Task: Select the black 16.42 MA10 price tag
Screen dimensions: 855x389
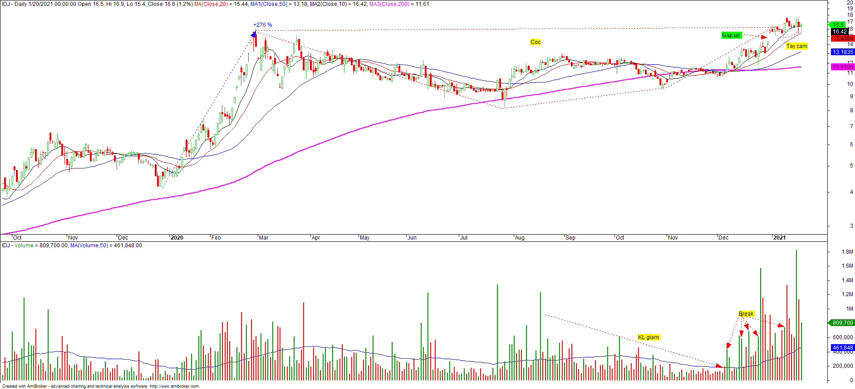Action: click(x=840, y=32)
